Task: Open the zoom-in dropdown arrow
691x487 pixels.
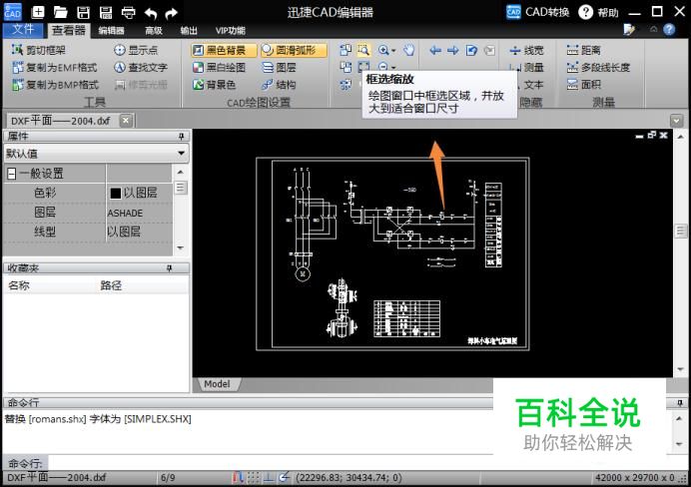Action: coord(393,51)
